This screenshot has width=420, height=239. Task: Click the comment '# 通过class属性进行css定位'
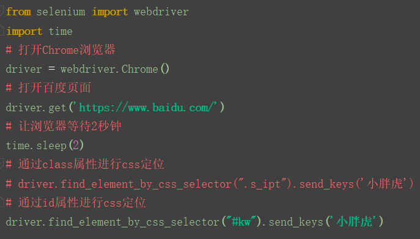(x=85, y=164)
